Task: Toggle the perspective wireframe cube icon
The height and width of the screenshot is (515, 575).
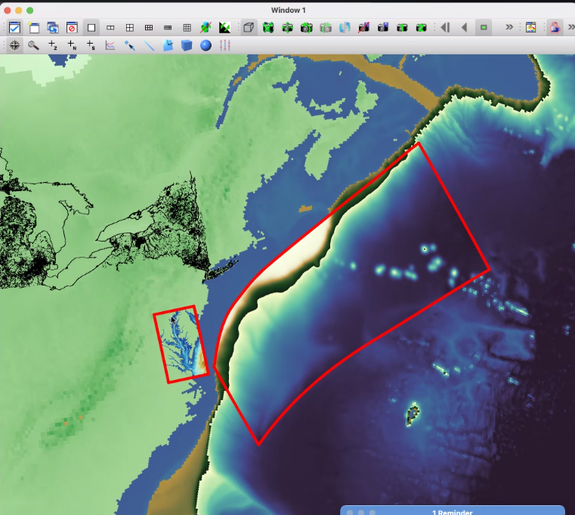Action: point(249,27)
